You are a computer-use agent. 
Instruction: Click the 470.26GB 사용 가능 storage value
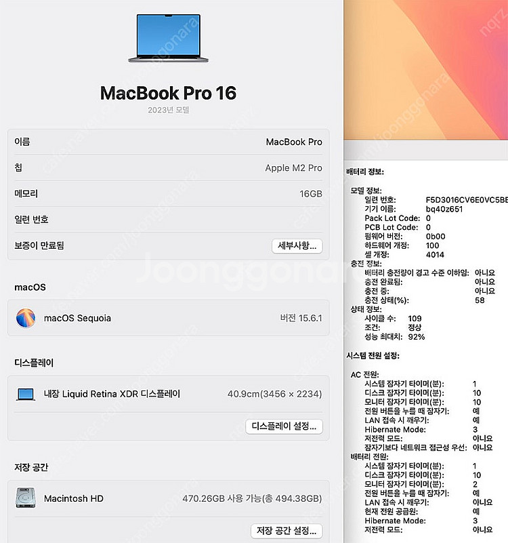click(x=252, y=499)
